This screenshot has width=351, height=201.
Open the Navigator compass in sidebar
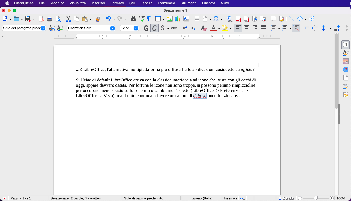tap(345, 69)
